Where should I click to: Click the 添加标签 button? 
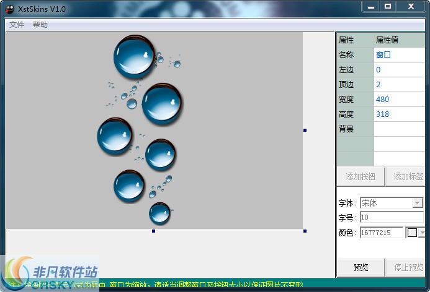point(406,176)
